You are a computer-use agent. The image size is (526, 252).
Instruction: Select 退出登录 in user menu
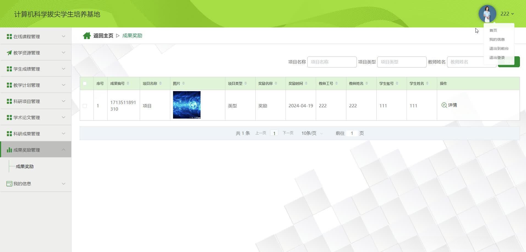click(x=497, y=57)
